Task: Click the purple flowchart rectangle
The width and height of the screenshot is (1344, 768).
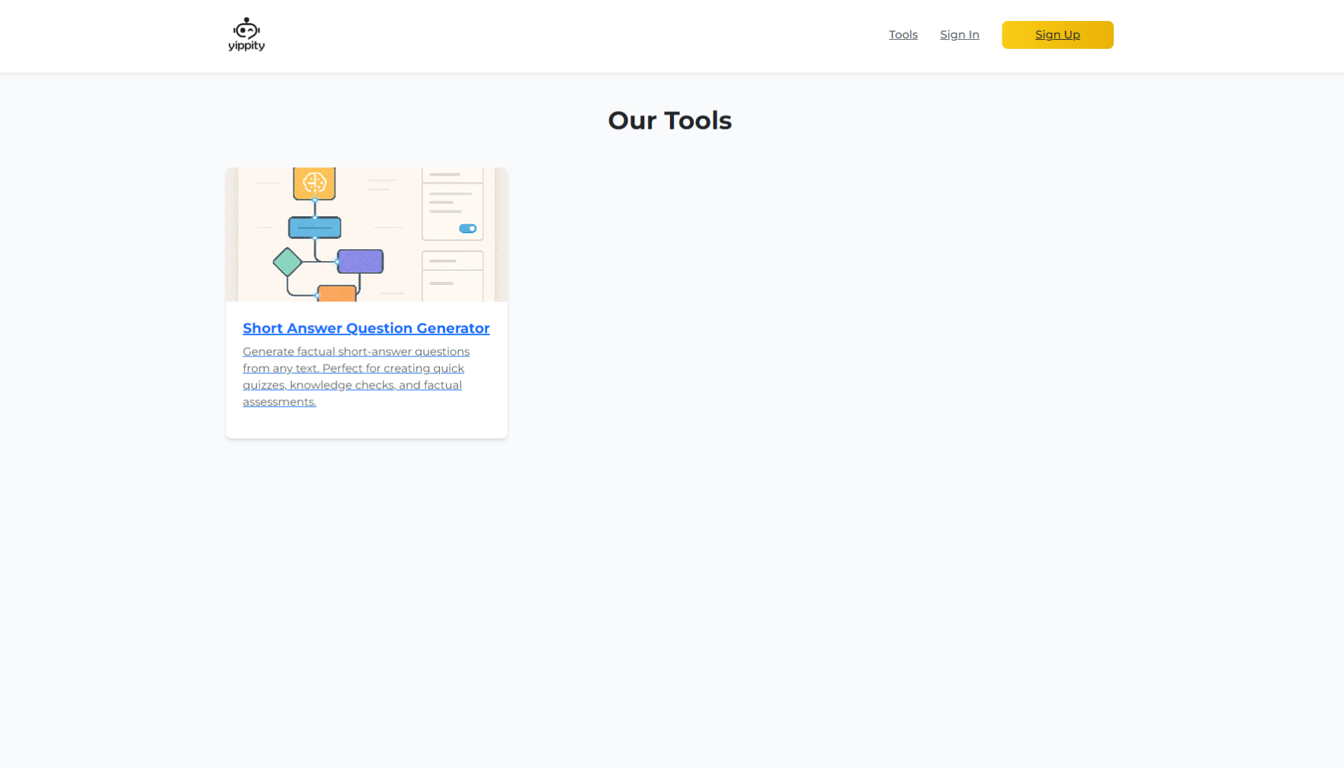Action: [360, 261]
